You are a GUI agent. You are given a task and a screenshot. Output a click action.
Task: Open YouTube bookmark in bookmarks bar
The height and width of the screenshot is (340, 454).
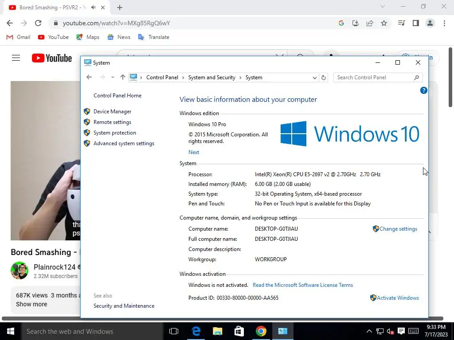coord(53,37)
